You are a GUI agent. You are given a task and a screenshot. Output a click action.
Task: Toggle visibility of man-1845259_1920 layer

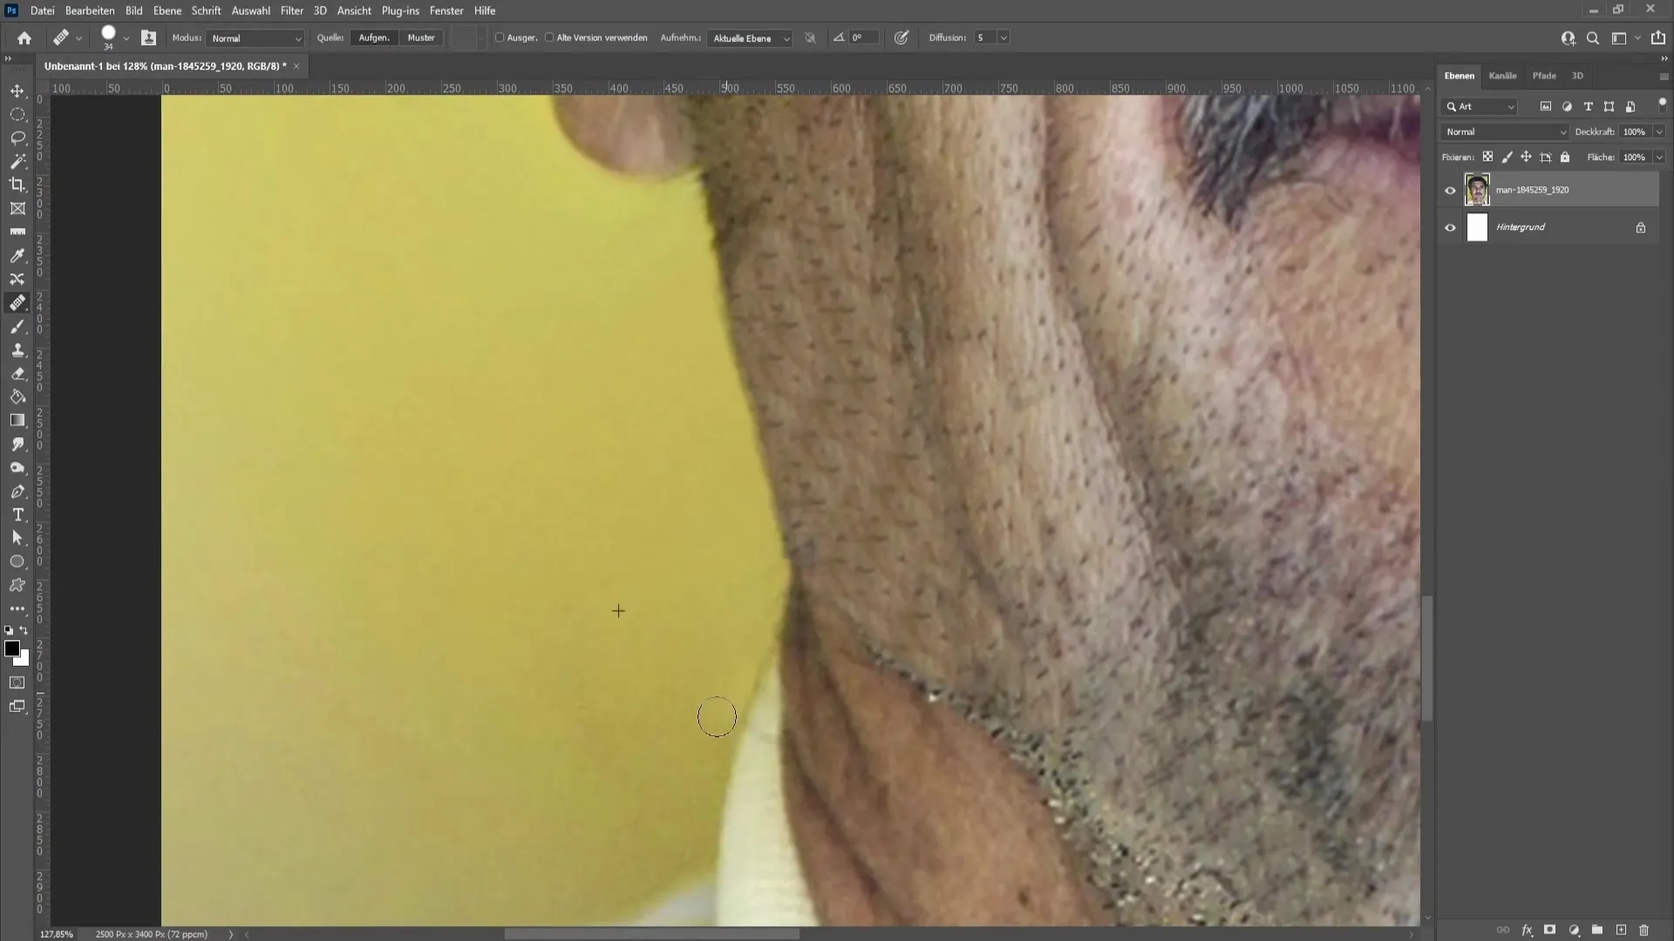(1451, 190)
